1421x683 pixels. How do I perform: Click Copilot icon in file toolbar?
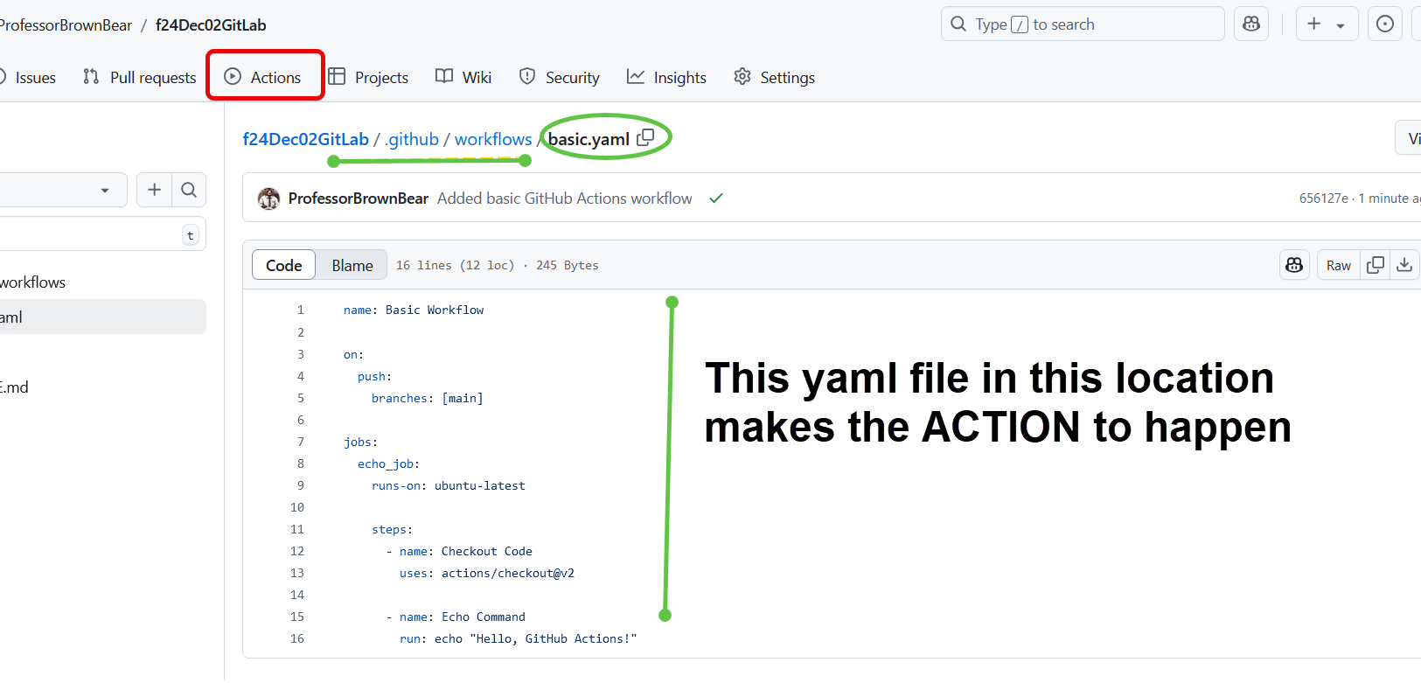[x=1294, y=265]
